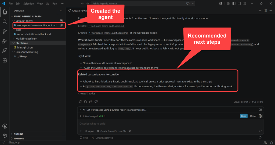Screen dimensions: 275x145
Task: Open the Explorer view in activity bar
Action: [5, 12]
